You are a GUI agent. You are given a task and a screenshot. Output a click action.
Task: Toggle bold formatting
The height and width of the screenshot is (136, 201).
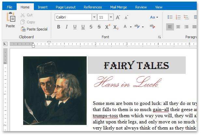tap(59, 27)
